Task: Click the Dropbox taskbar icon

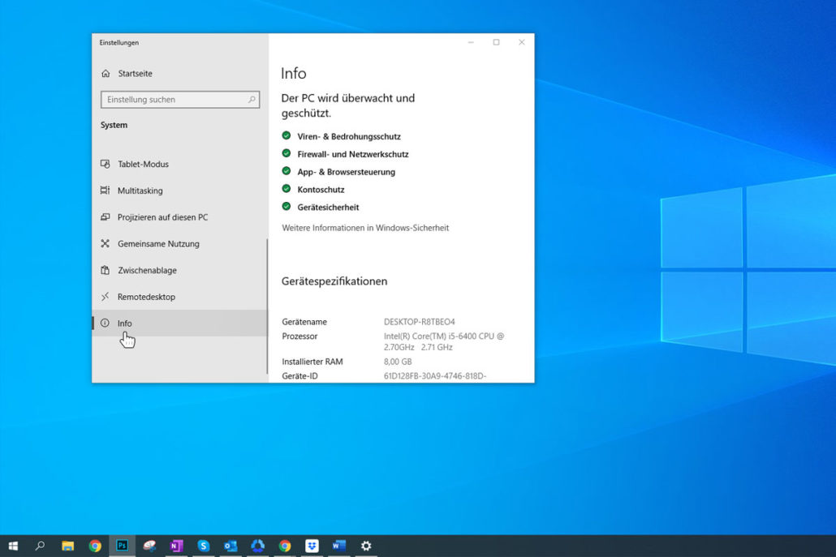Action: coord(312,546)
